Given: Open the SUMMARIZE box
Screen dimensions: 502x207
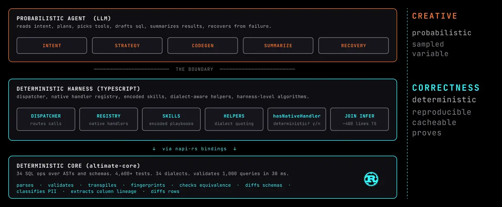Looking at the screenshot, I should pos(278,46).
